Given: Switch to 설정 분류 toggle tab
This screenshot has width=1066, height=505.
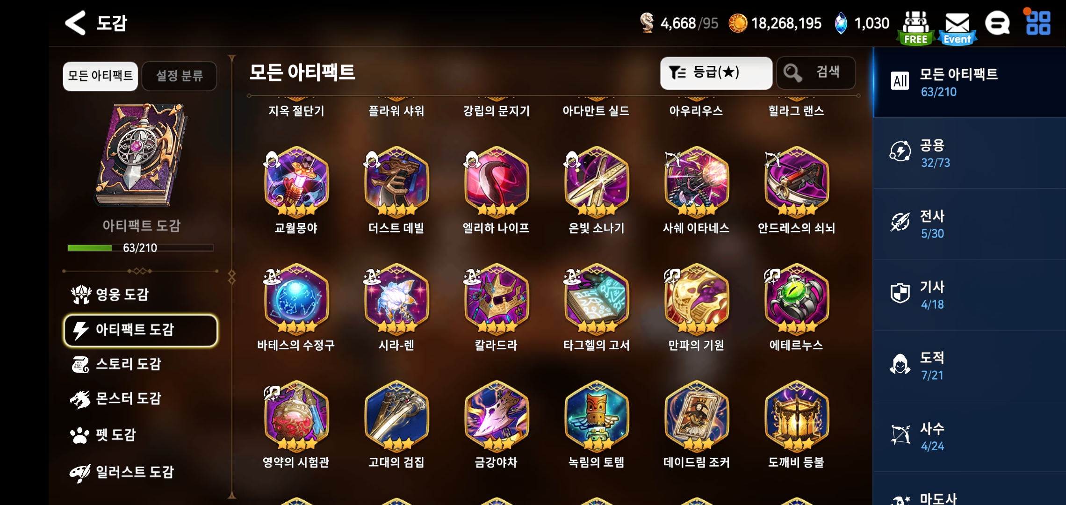Looking at the screenshot, I should click(x=179, y=76).
